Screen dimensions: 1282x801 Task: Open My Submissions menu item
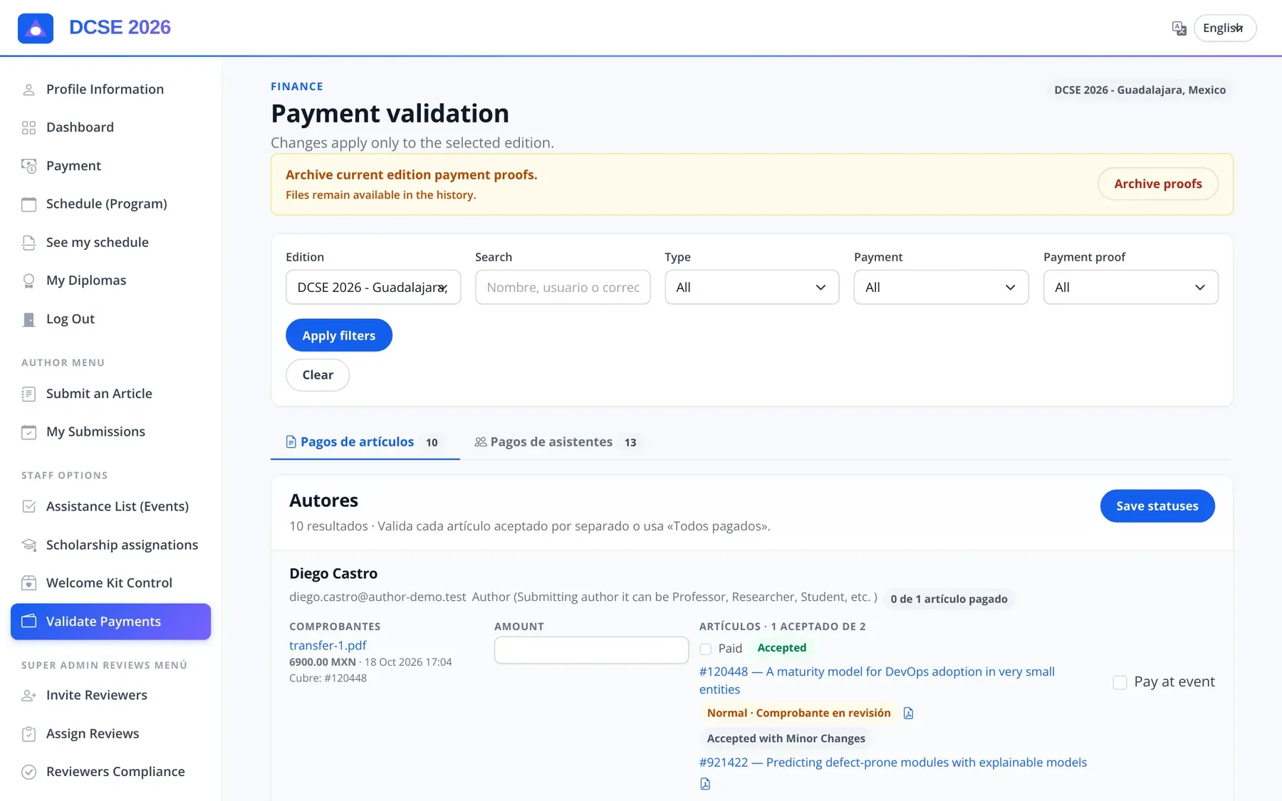pos(110,432)
